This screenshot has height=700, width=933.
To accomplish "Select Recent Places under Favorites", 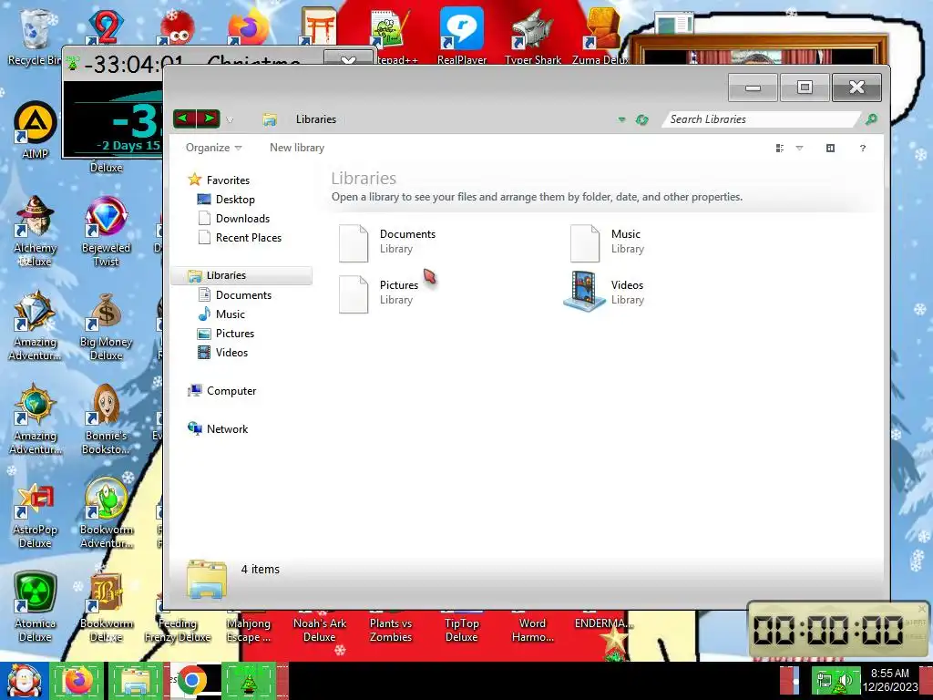I will 240,238.
